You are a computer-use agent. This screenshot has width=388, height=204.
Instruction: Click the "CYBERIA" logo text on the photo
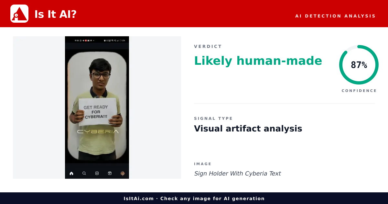98,131
